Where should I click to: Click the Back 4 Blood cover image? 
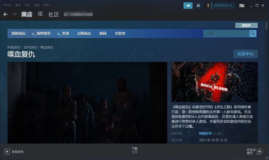[214, 82]
